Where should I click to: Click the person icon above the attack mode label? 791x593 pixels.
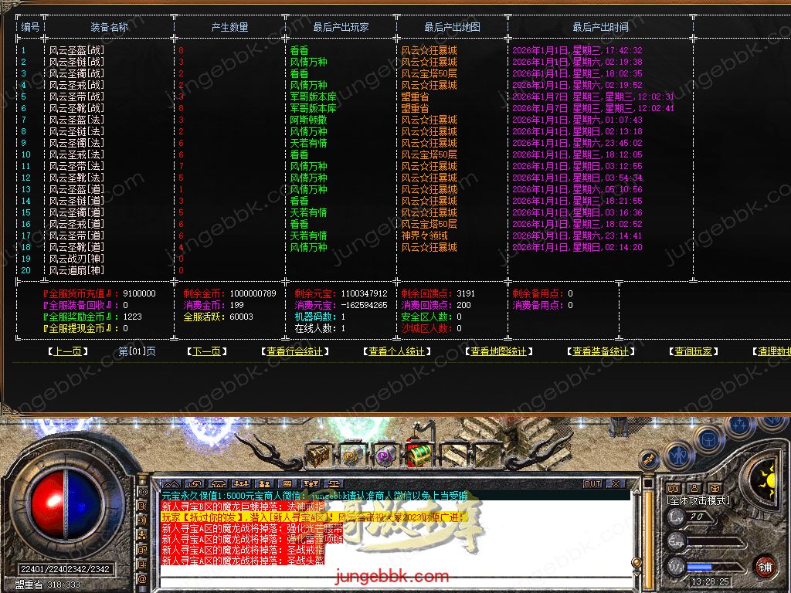point(694,488)
